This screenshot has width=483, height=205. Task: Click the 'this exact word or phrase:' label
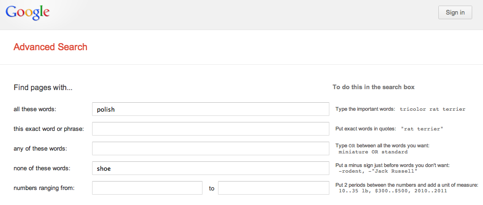click(x=48, y=129)
